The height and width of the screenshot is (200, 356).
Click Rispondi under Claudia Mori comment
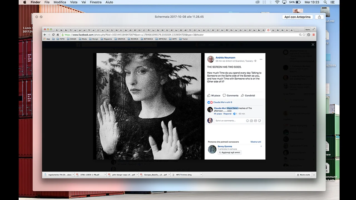coord(228,114)
